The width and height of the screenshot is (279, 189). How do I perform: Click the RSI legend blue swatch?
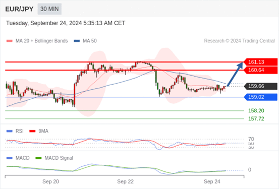[10, 131]
